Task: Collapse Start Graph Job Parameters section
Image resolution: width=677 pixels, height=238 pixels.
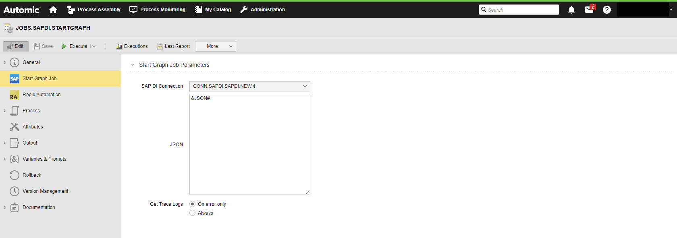Action: [x=132, y=65]
